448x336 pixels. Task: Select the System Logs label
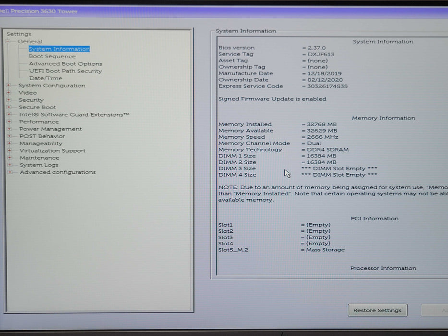click(39, 165)
